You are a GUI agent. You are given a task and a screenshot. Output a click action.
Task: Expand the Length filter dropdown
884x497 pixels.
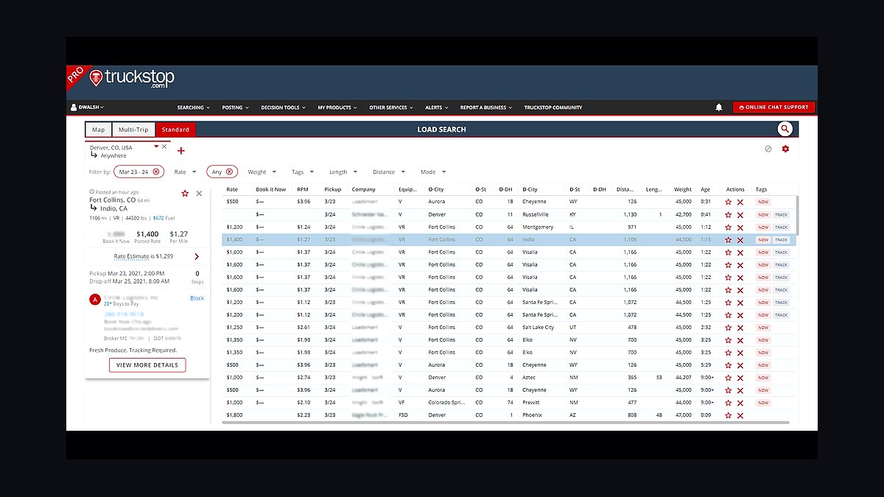pyautogui.click(x=343, y=172)
